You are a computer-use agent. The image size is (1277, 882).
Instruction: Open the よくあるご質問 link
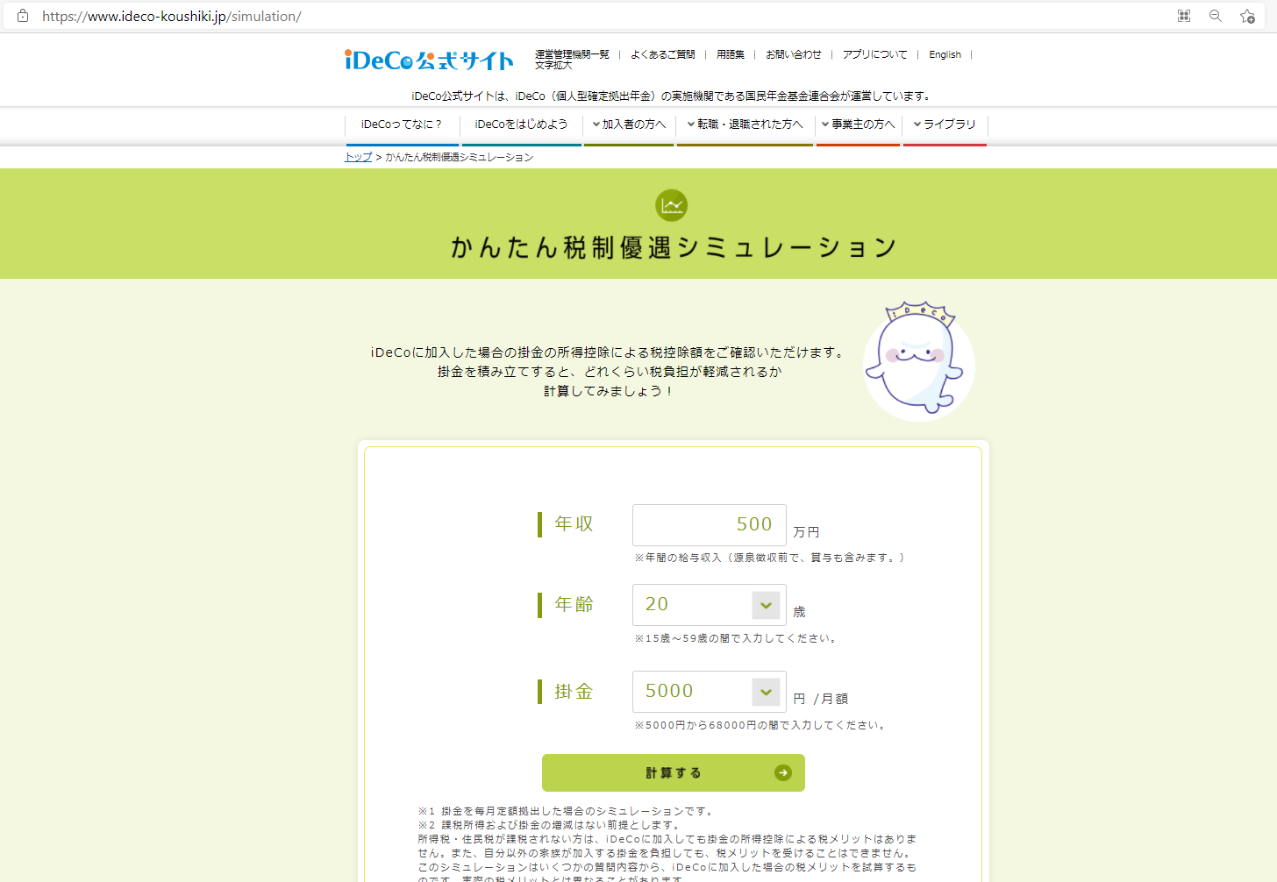[663, 54]
